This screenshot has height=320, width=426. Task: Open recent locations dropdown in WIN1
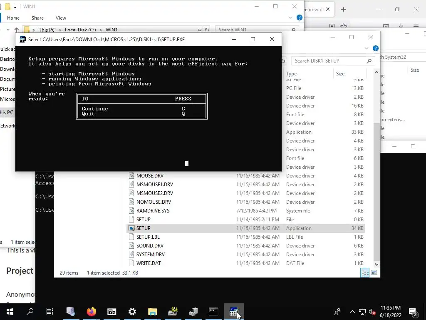click(x=8, y=30)
